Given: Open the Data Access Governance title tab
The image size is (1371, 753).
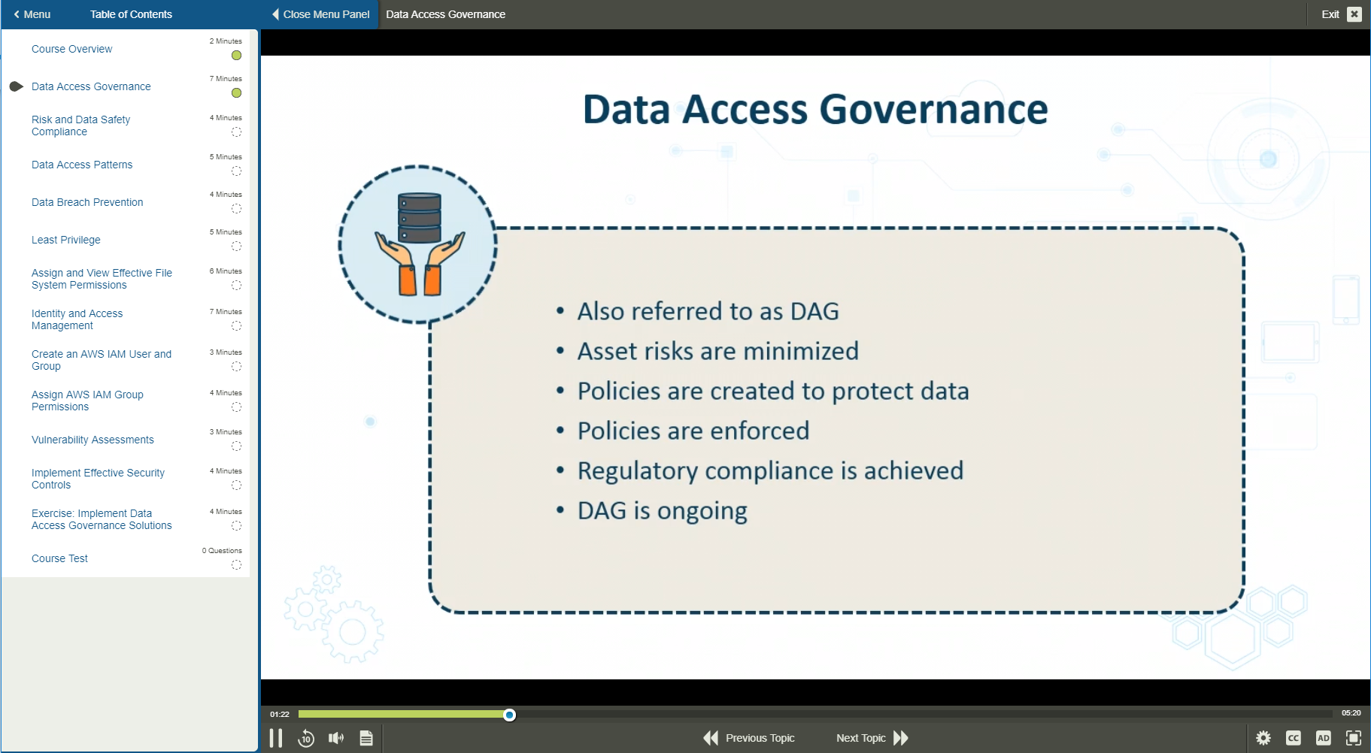Looking at the screenshot, I should coord(445,14).
